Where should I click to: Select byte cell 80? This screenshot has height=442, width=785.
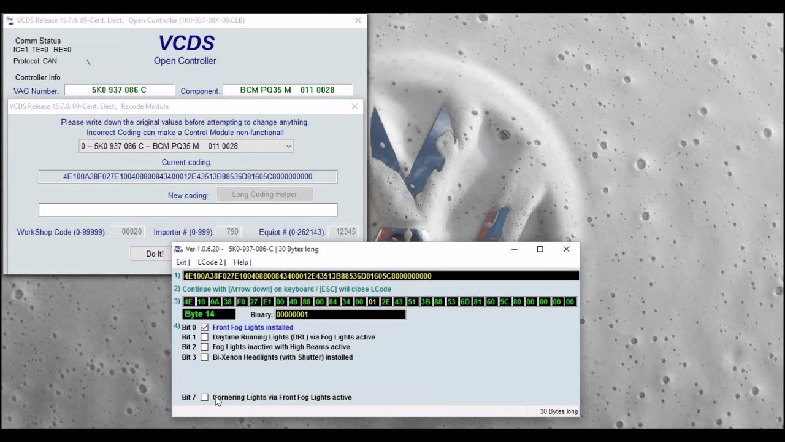point(518,301)
